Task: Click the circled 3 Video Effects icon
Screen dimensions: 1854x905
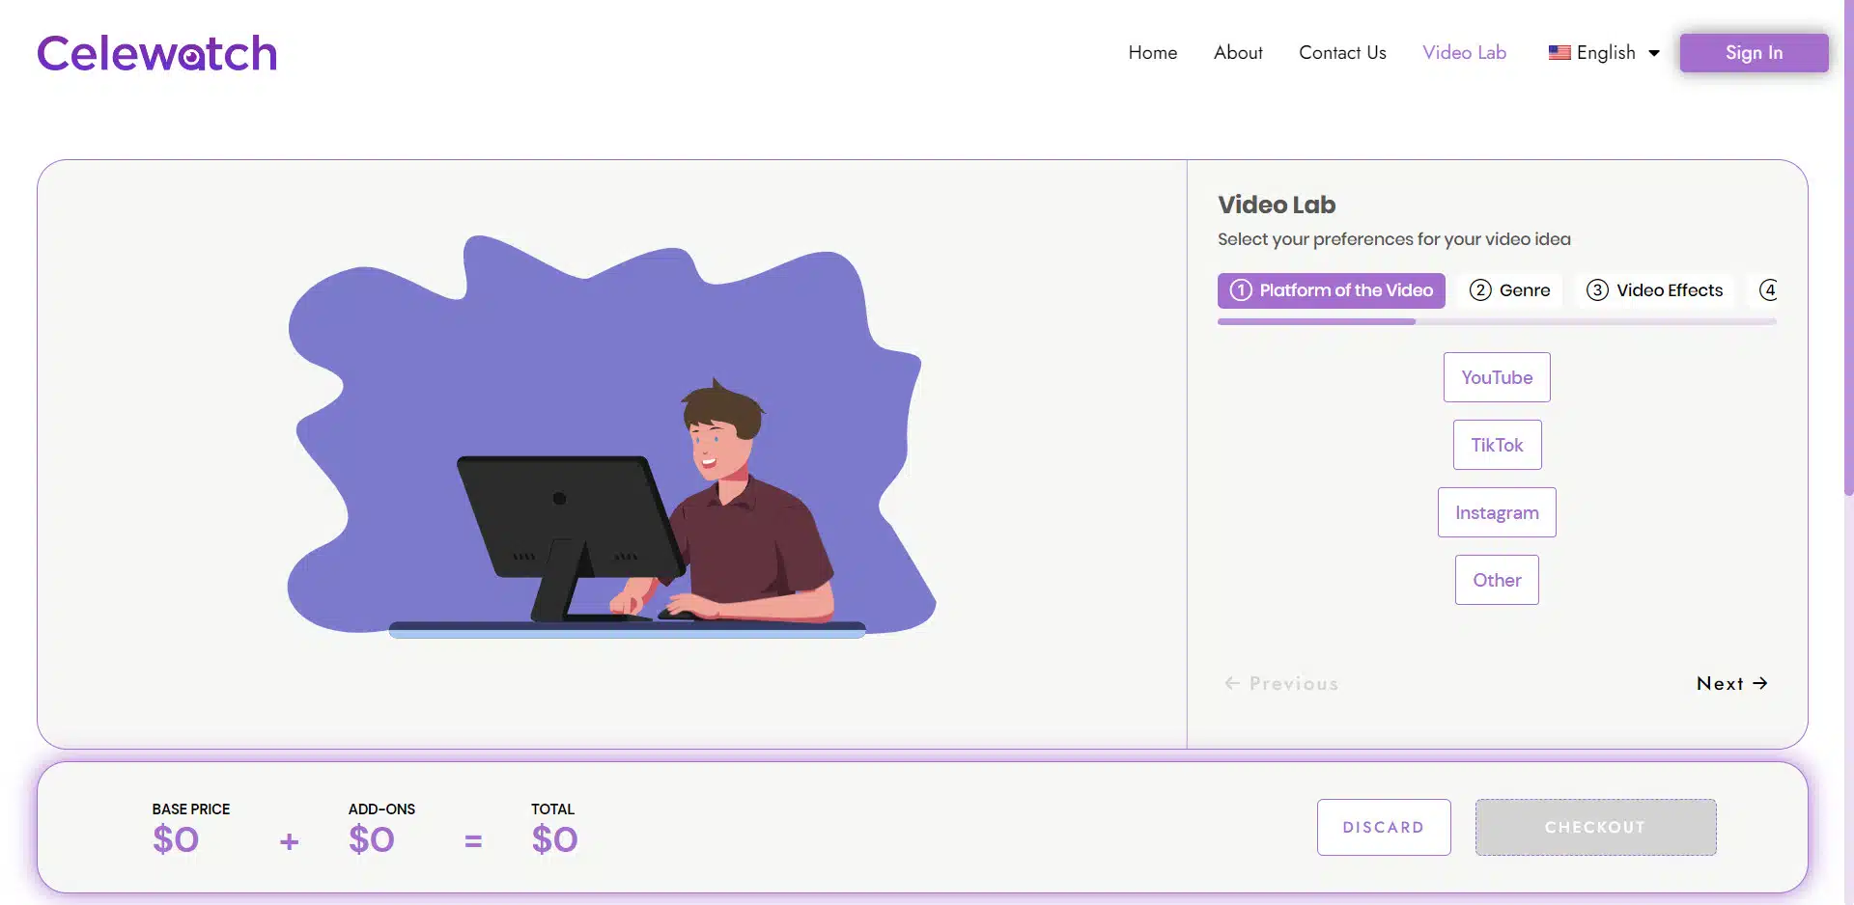Action: click(x=1598, y=290)
